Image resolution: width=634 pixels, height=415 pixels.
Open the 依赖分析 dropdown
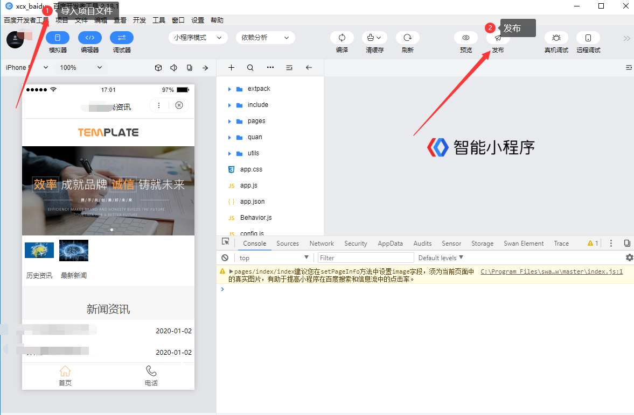[265, 38]
